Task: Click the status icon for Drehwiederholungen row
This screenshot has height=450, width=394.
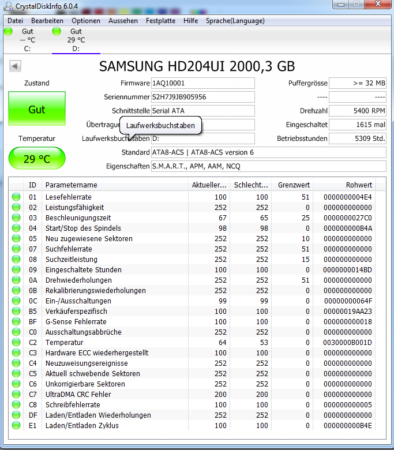Action: tap(16, 280)
